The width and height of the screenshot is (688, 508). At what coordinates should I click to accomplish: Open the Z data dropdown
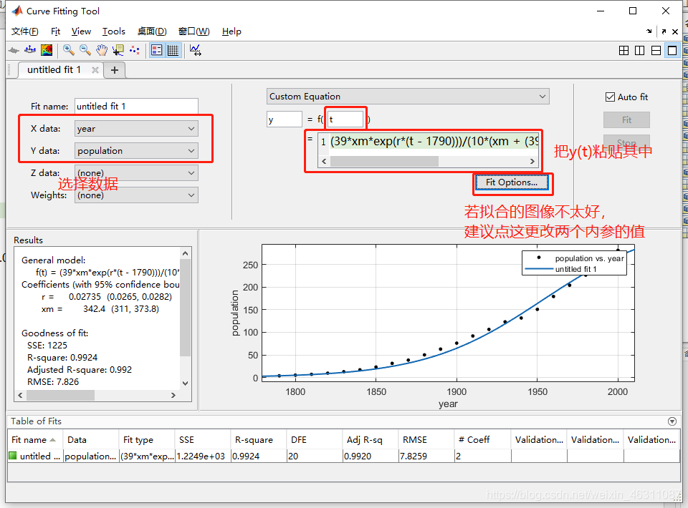click(136, 173)
